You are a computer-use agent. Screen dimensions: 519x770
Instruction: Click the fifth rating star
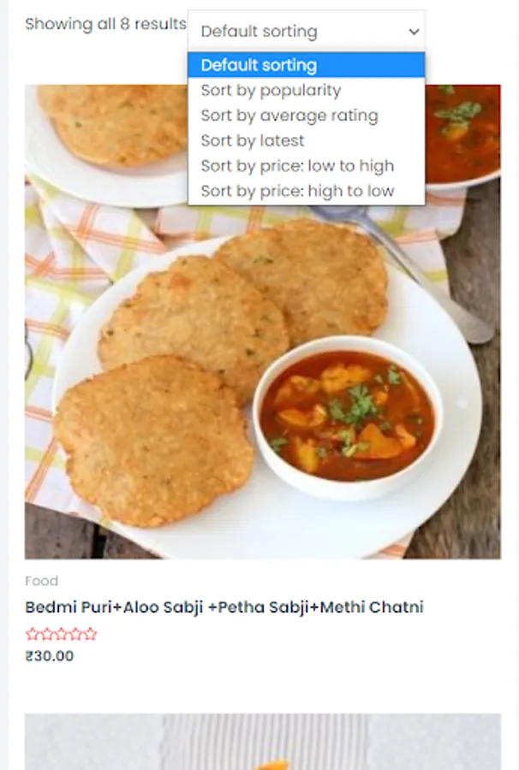[x=91, y=634]
